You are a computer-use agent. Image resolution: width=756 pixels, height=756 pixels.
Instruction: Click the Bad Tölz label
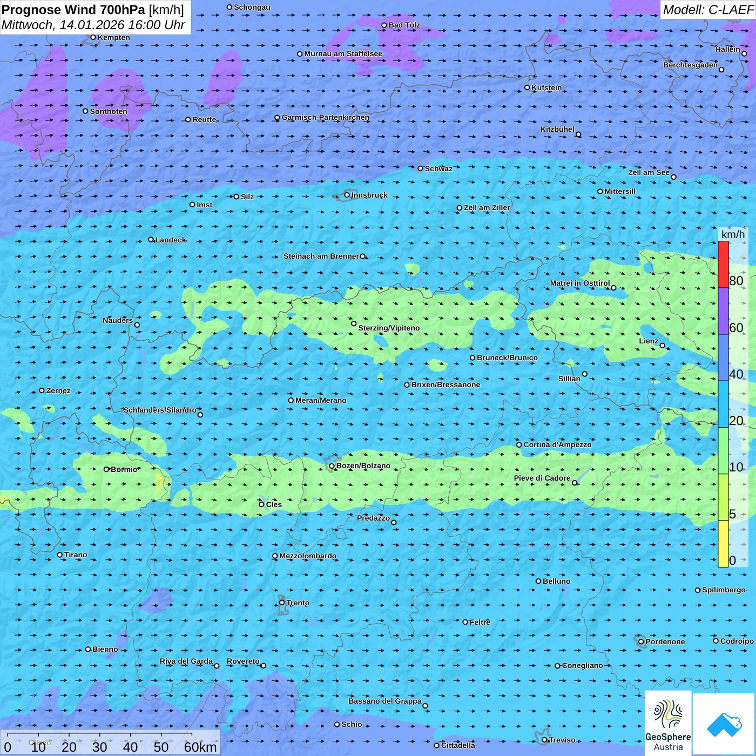pyautogui.click(x=404, y=25)
